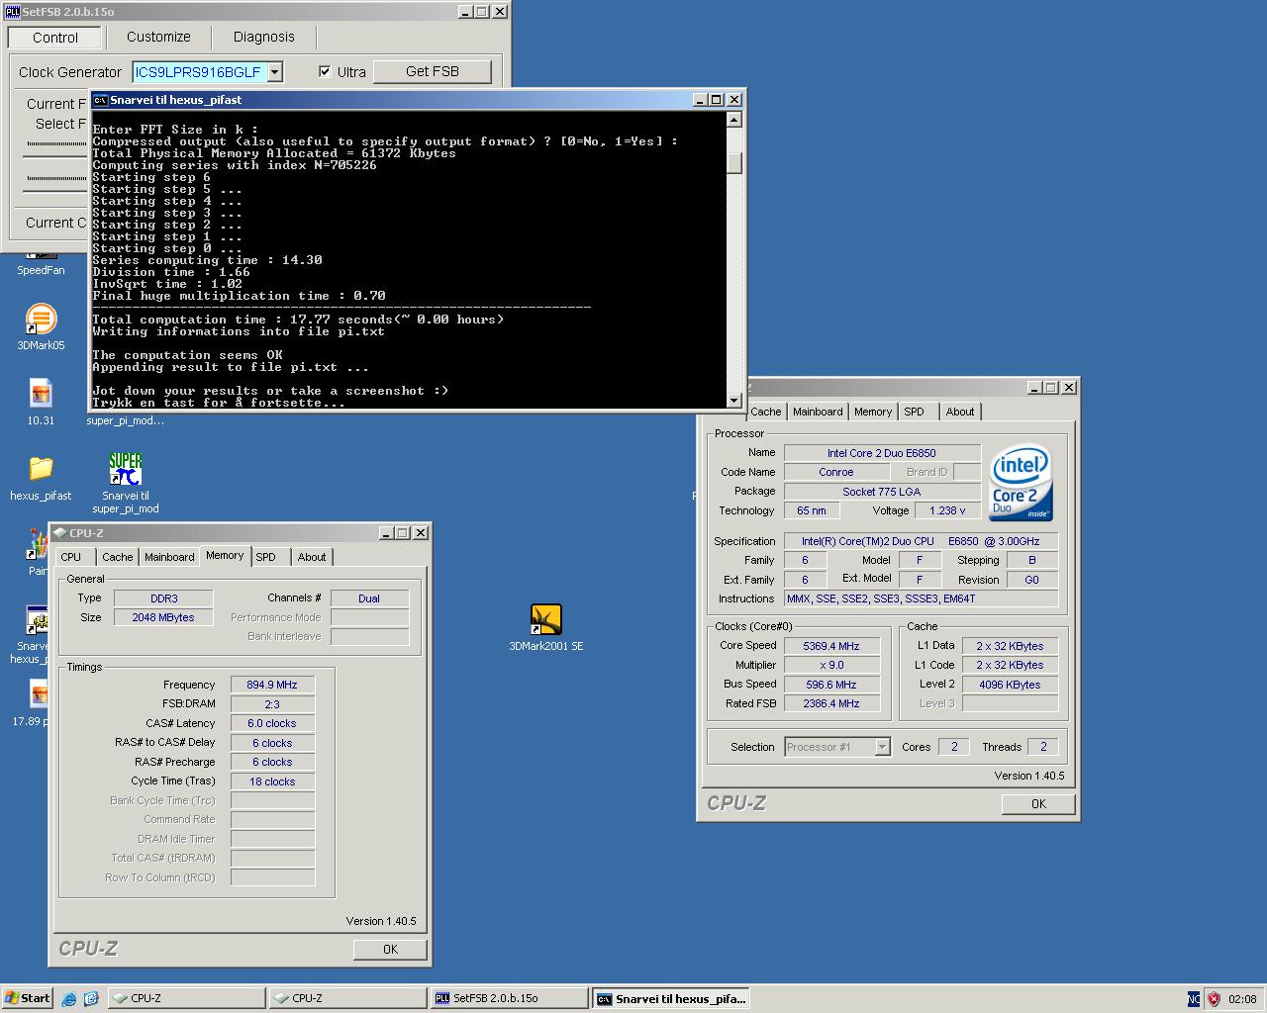Click the Multiplier value x 9.0
This screenshot has height=1013, width=1267.
[x=831, y=665]
